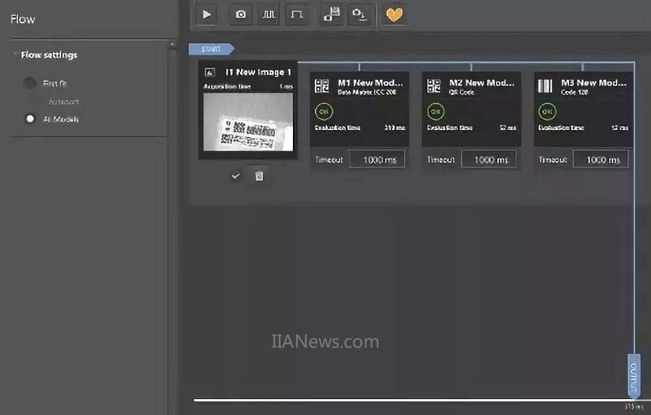This screenshot has height=415, width=651.
Task: Select the single-pulse trigger icon
Action: pos(296,15)
